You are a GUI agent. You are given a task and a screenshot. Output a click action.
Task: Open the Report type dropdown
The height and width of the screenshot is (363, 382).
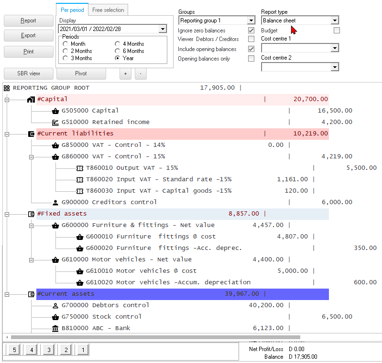(x=335, y=21)
